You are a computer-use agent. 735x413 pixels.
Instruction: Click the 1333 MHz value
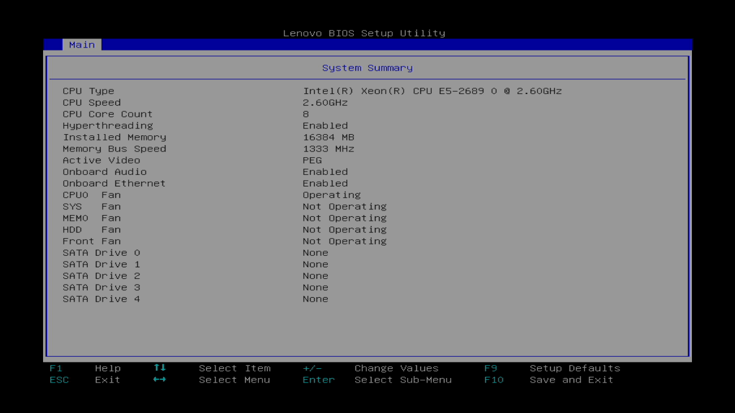pyautogui.click(x=328, y=148)
